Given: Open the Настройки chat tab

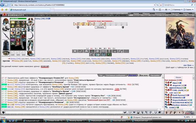Looking at the screenshot, I should click(155, 75).
